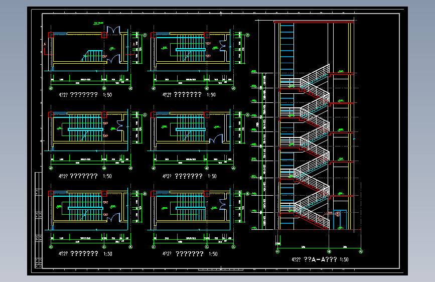435x282 pixels.
Task: Click the red circular detail marker in section
Action: [338, 214]
